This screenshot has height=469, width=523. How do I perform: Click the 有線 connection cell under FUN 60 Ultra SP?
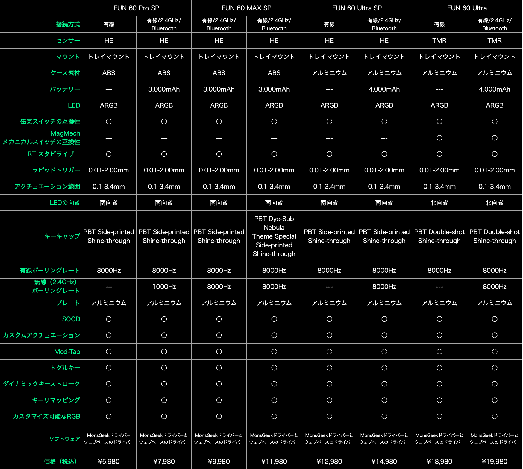point(329,24)
